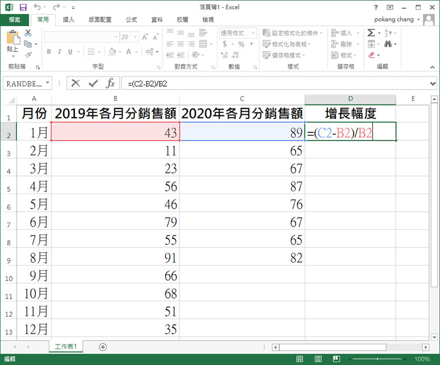Open the number format dropdown
Viewport: 440px width, 365px height.
pyautogui.click(x=253, y=33)
